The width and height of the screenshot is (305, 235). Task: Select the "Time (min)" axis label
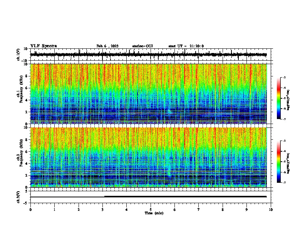tap(154, 213)
